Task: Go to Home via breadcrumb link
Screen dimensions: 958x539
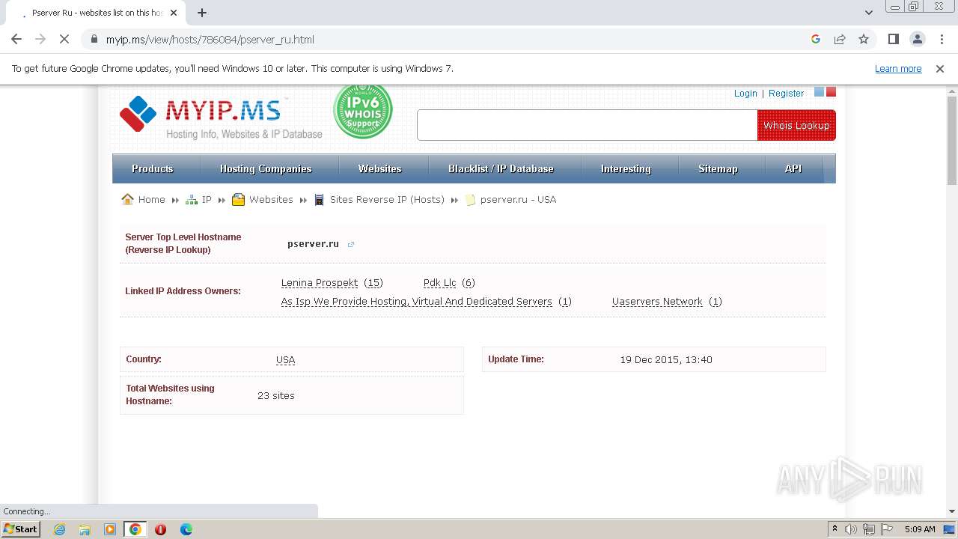Action: point(151,200)
